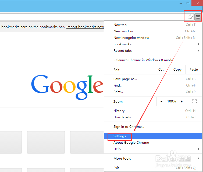Open Settings from the menu
The height and width of the screenshot is (172, 203).
click(x=153, y=136)
